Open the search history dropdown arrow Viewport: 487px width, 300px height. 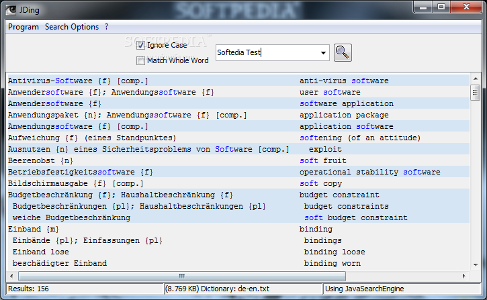[x=323, y=53]
